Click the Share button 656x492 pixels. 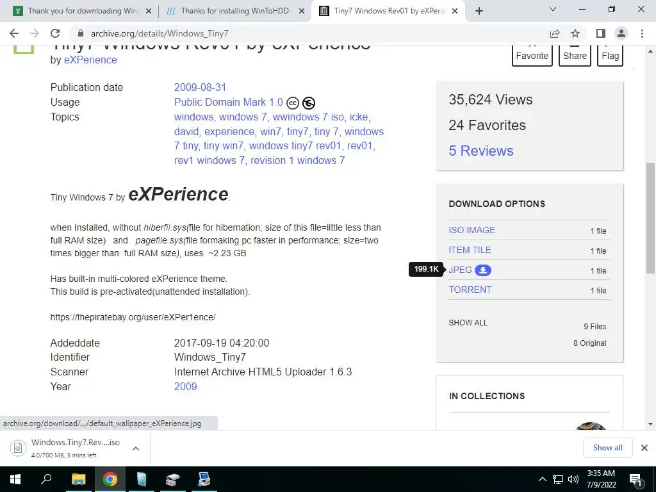pyautogui.click(x=575, y=55)
